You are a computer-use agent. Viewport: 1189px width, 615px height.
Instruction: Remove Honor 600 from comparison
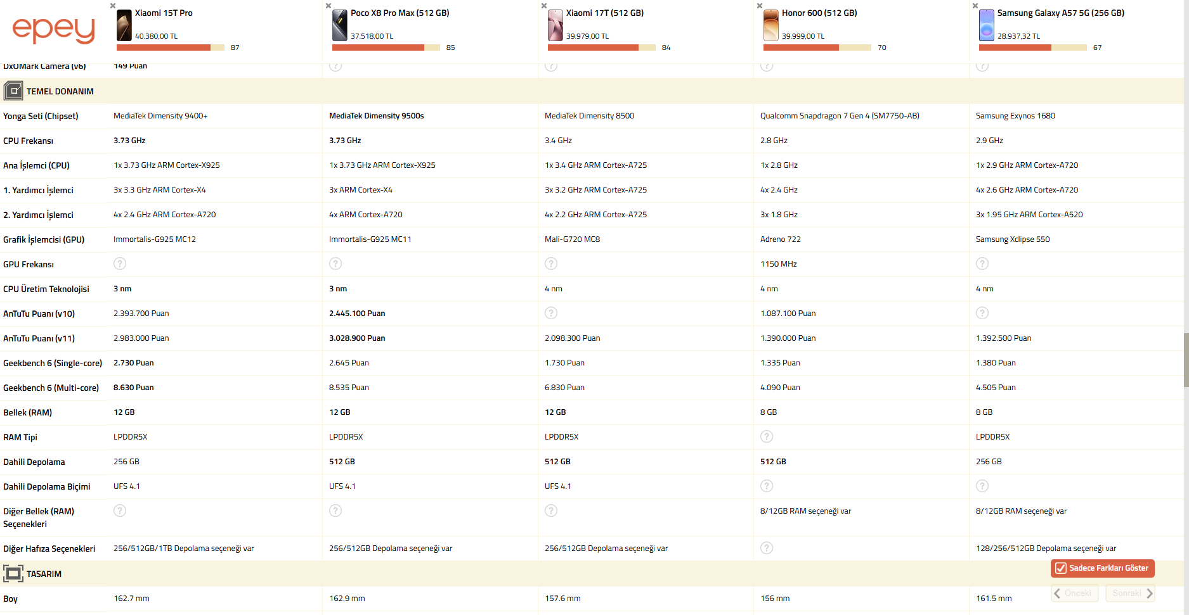pyautogui.click(x=760, y=6)
